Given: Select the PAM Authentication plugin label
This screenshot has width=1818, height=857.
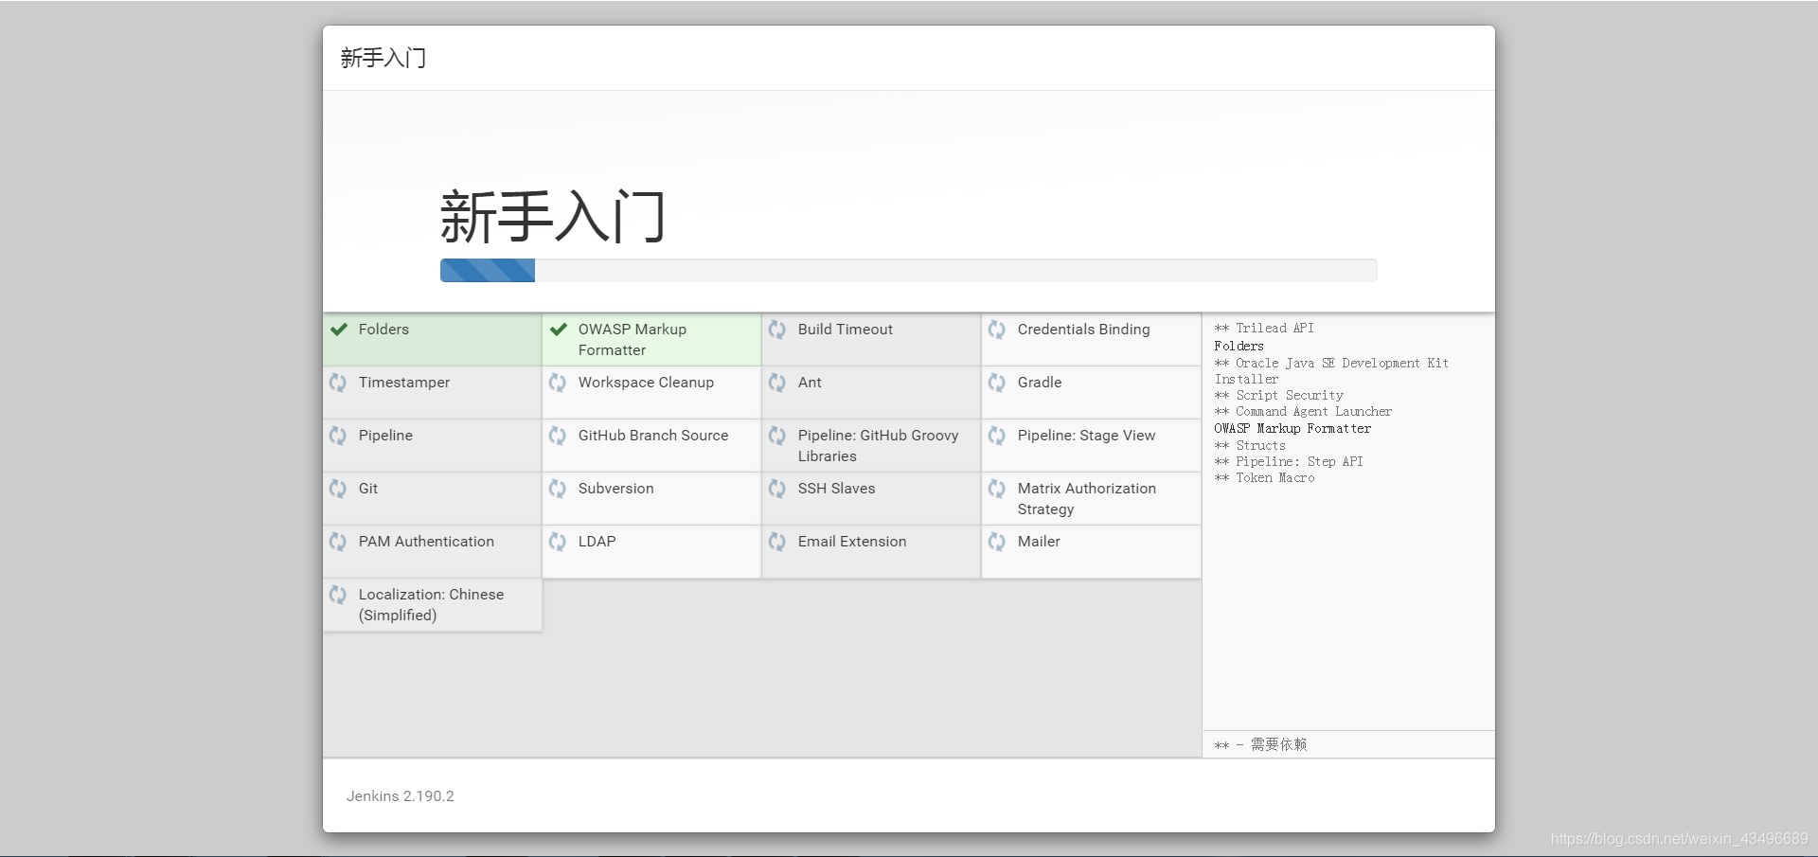Looking at the screenshot, I should point(426,542).
